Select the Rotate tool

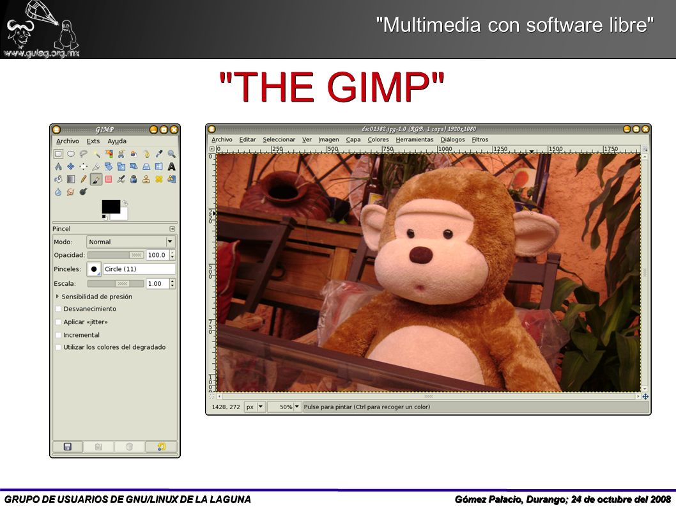coord(109,167)
